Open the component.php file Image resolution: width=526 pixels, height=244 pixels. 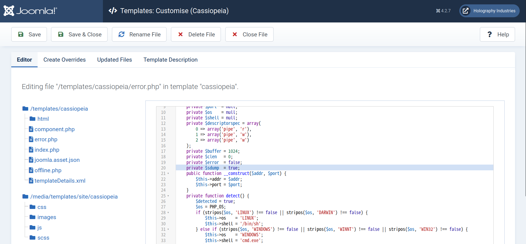click(55, 129)
